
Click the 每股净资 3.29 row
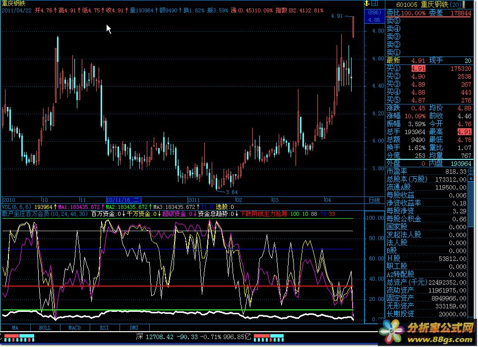pyautogui.click(x=426, y=211)
